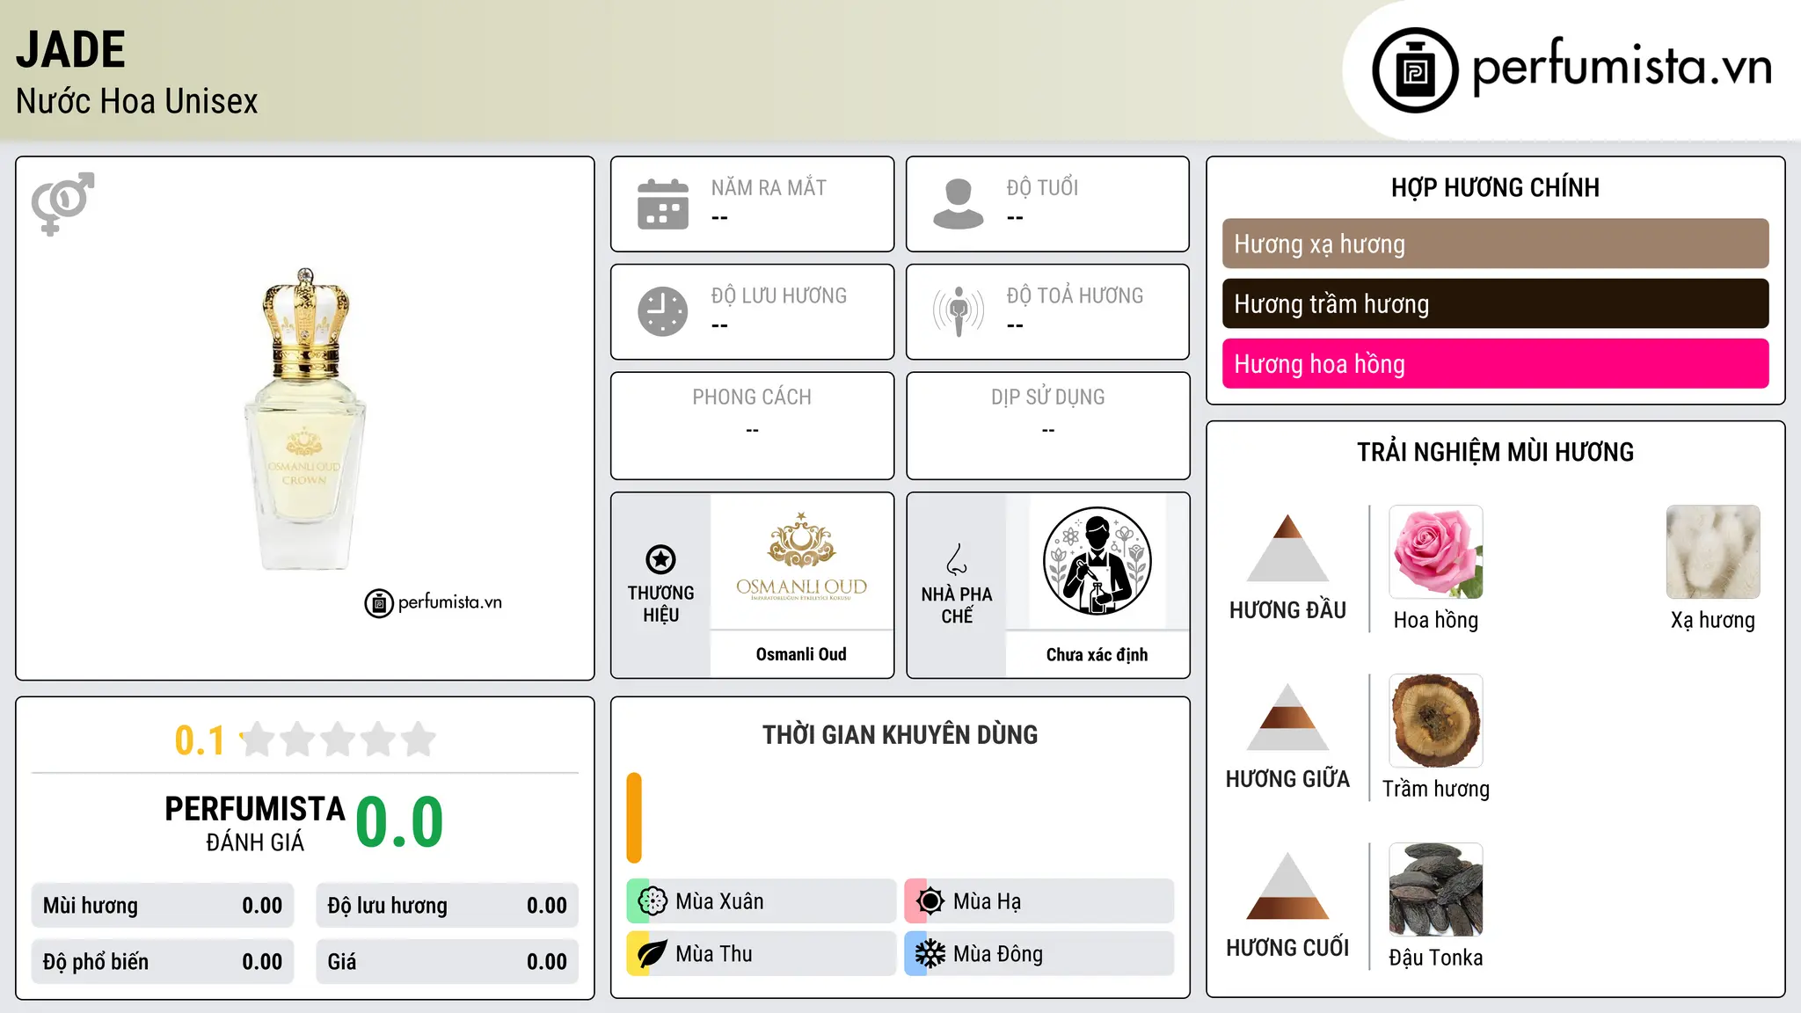Click the ĐỘ LƯU HƯƠNG card label
Image resolution: width=1801 pixels, height=1013 pixels.
(779, 295)
